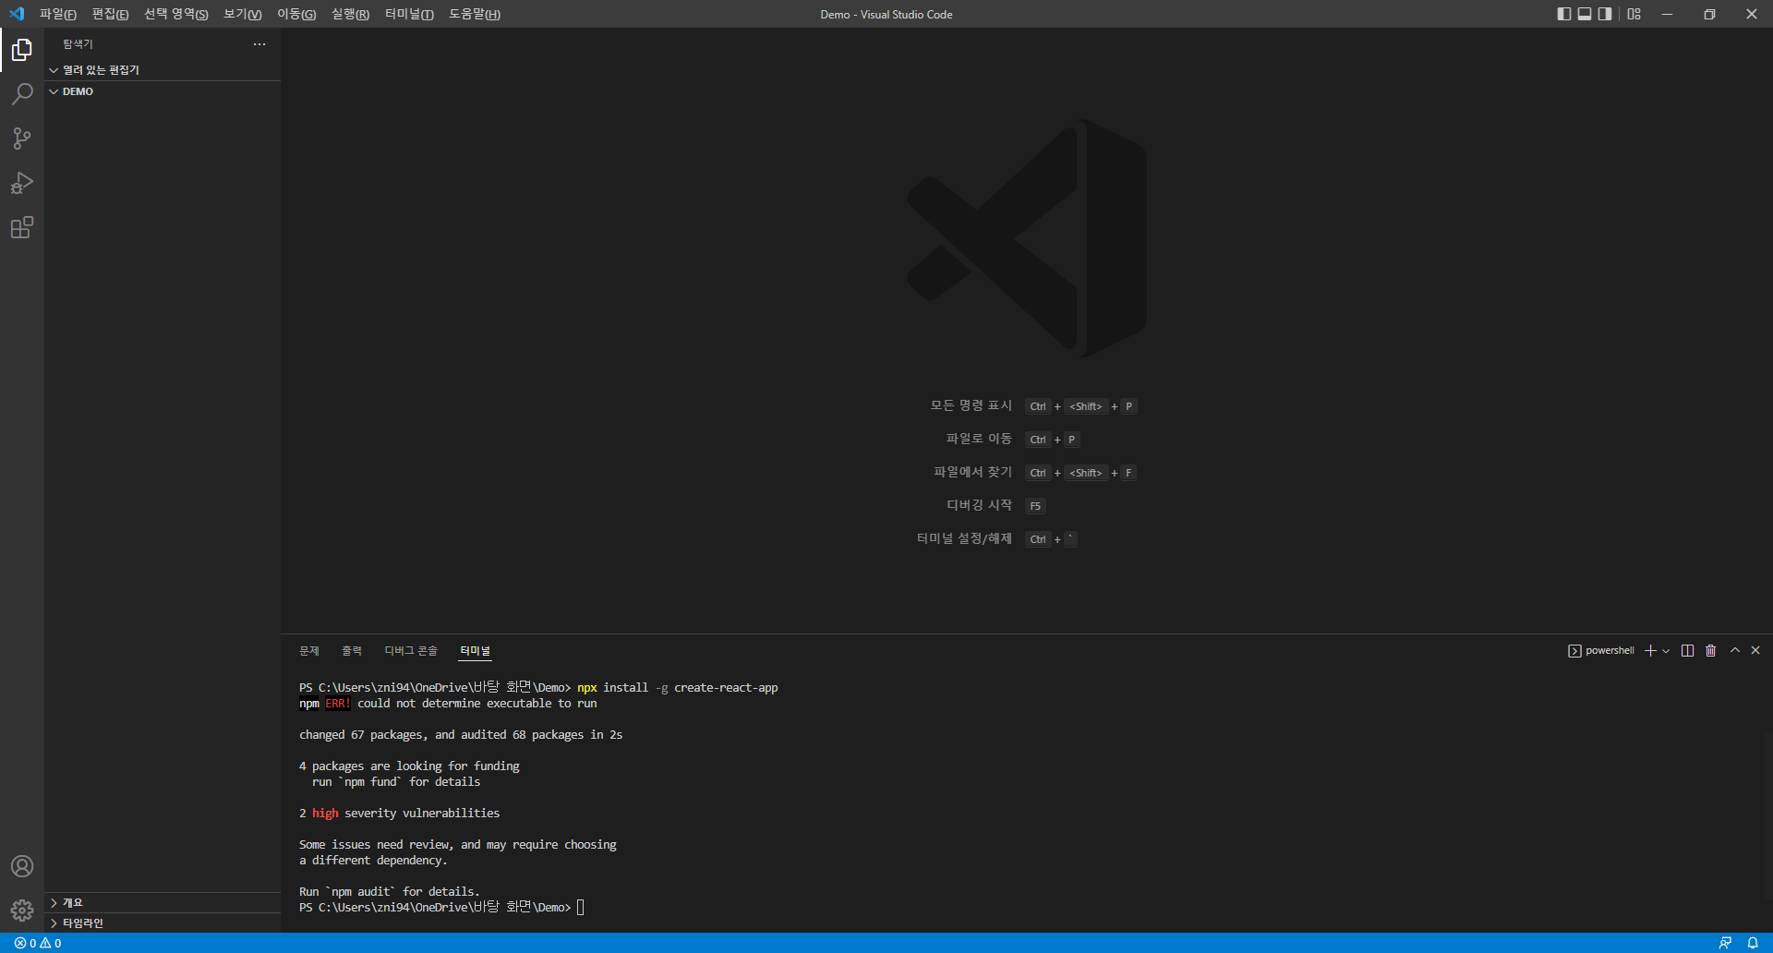Restore down the VS Code window
The image size is (1773, 953).
1709,14
